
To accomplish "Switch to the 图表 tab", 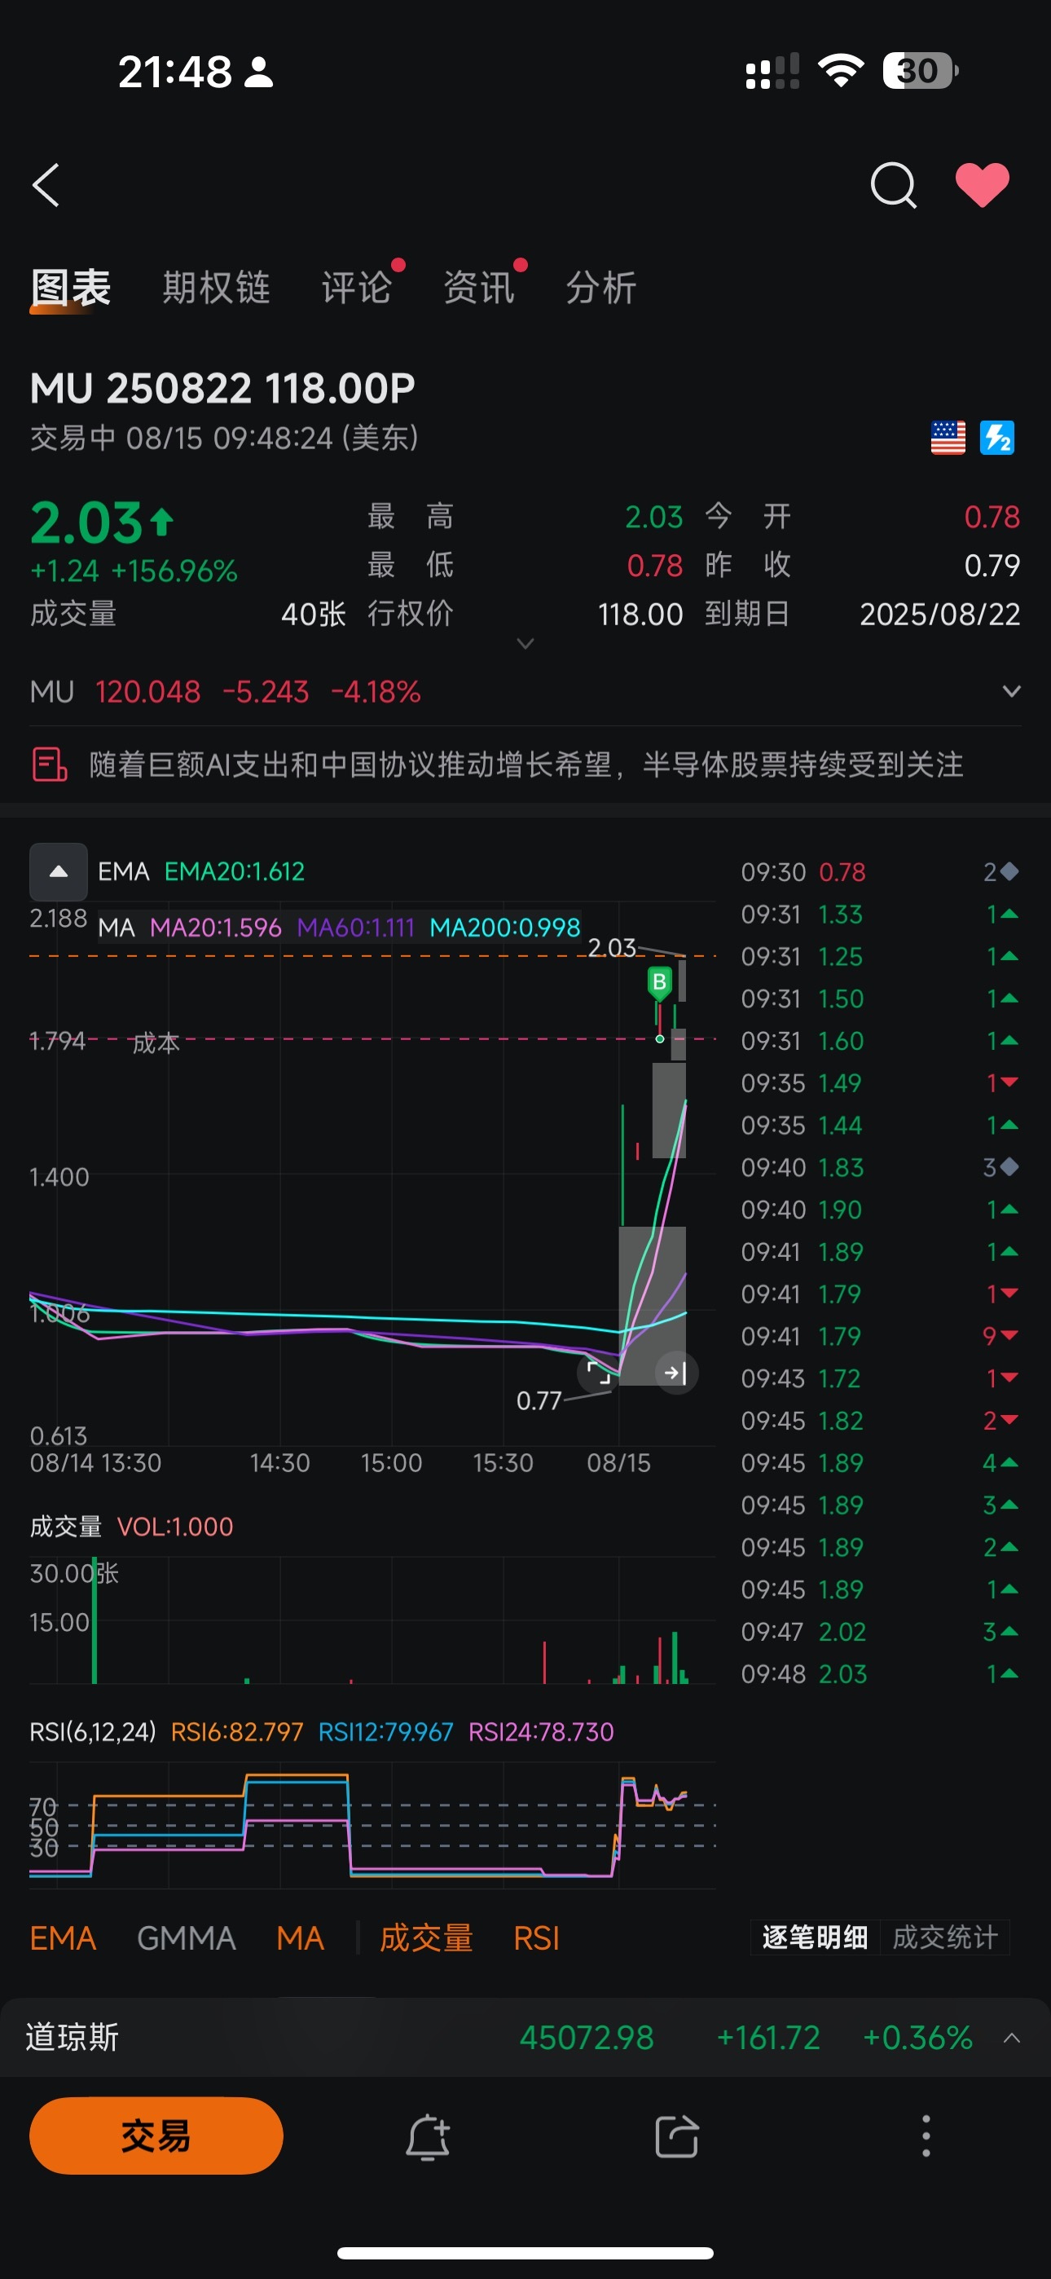I will (70, 288).
